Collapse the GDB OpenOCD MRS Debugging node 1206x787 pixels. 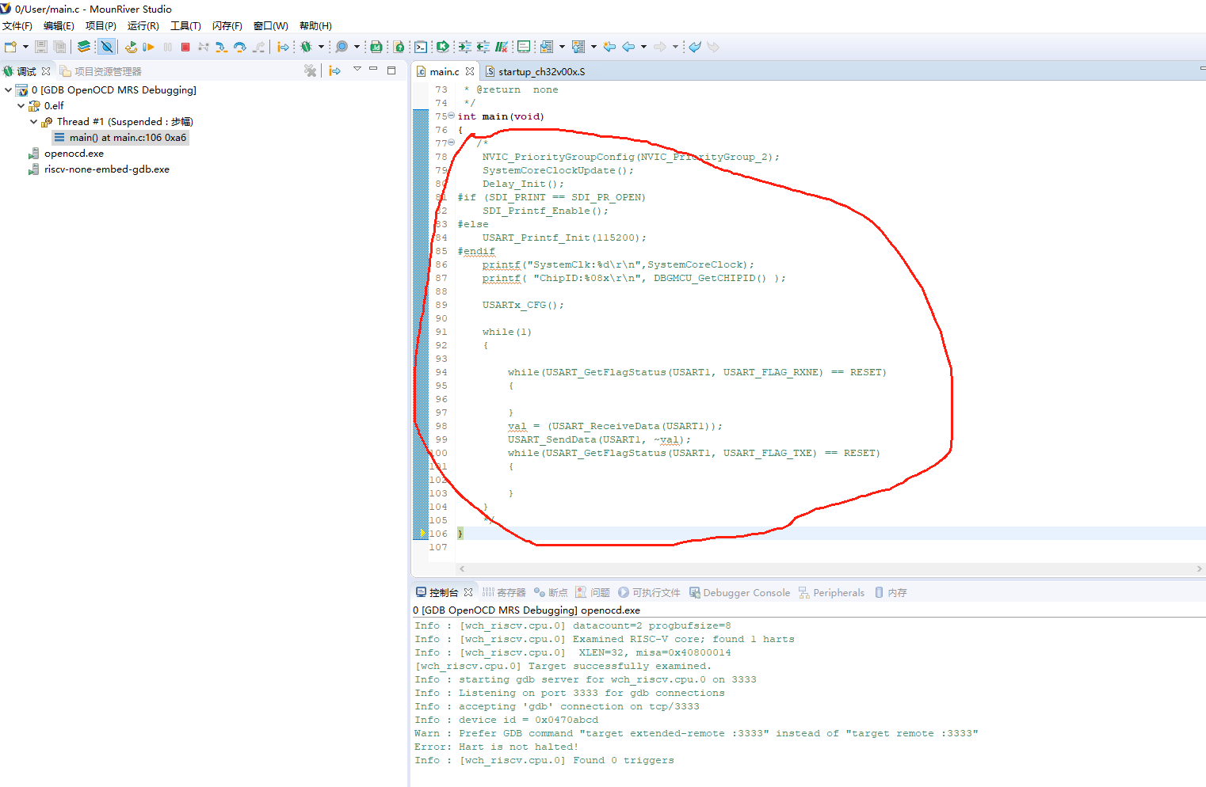point(8,89)
